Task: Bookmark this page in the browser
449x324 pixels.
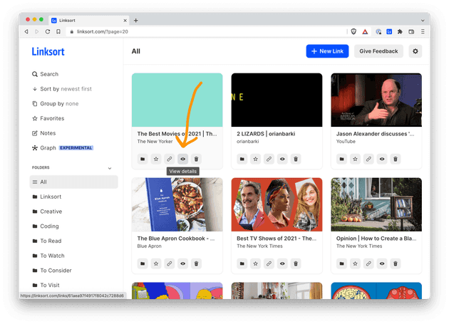Action: (58, 32)
